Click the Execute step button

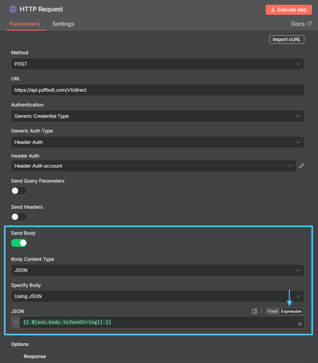[x=289, y=9]
